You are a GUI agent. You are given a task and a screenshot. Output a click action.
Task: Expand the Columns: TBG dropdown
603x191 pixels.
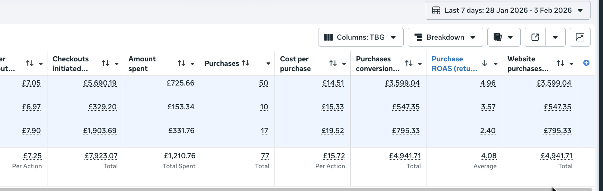pyautogui.click(x=360, y=37)
